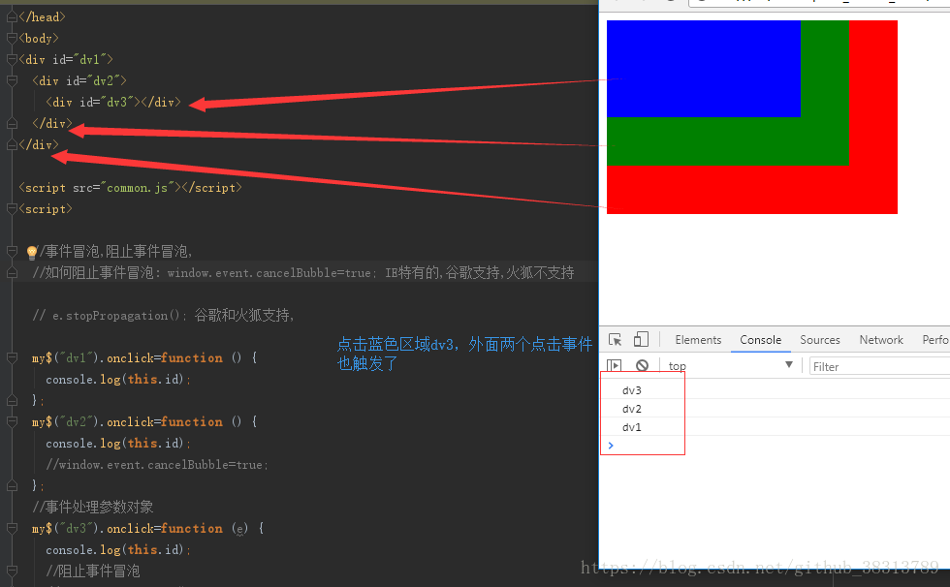Viewport: 950px width, 587px height.
Task: Click the green dv2 area
Action: [727, 141]
